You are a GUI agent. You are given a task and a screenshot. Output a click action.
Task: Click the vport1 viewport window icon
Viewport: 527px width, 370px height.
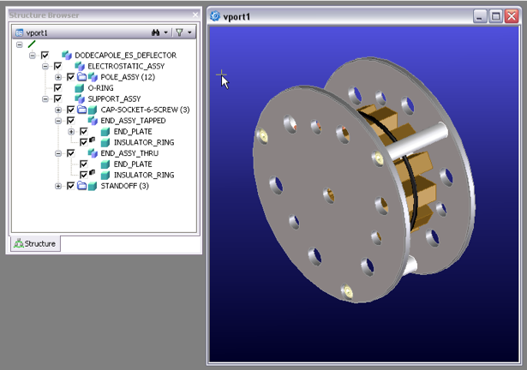click(x=215, y=16)
